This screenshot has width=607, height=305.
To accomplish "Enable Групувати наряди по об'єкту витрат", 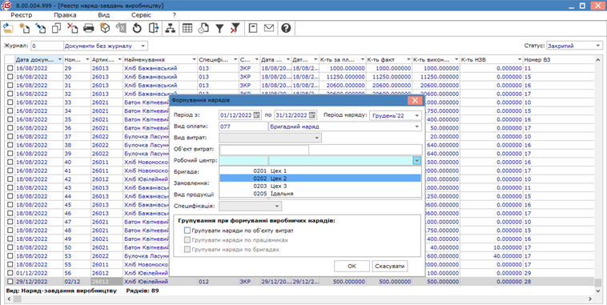I will 187,231.
